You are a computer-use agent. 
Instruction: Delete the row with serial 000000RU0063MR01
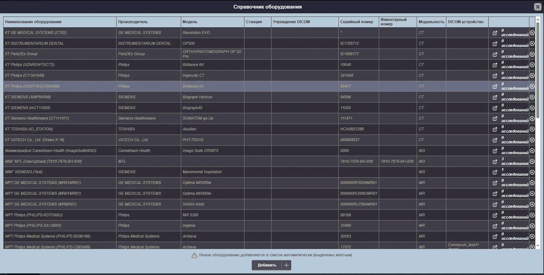(x=532, y=193)
